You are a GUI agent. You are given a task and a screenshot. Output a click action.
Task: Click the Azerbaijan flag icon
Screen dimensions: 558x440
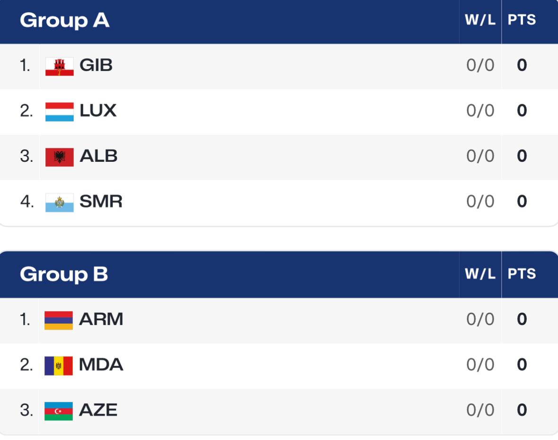(x=59, y=411)
